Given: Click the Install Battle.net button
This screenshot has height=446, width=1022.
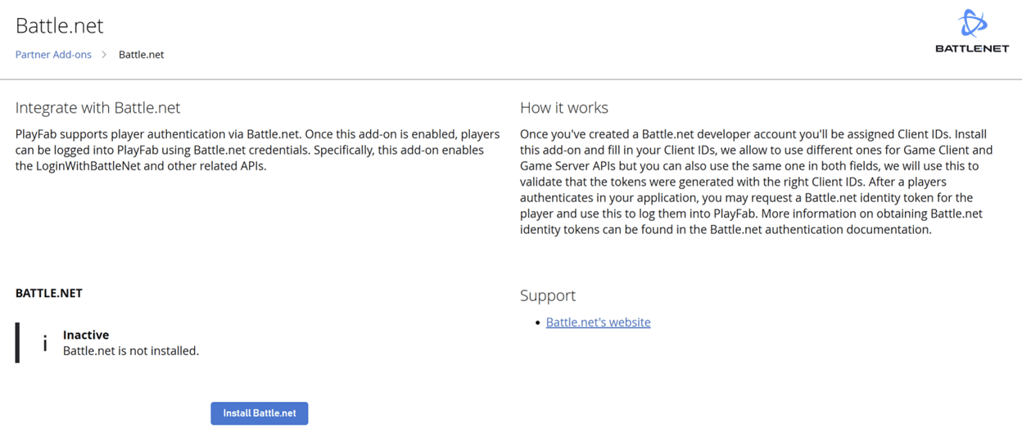Looking at the screenshot, I should click(x=260, y=413).
